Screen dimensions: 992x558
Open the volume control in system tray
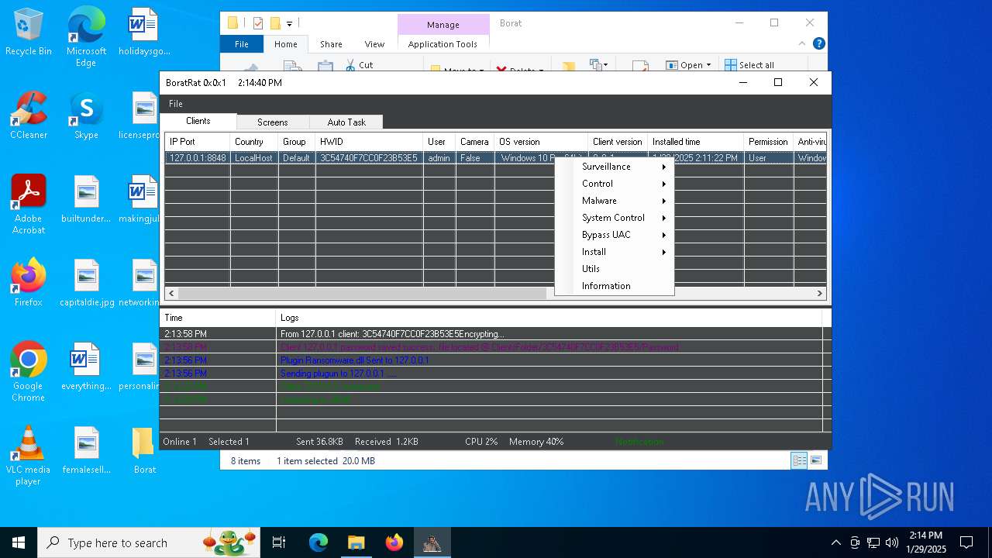coord(892,542)
